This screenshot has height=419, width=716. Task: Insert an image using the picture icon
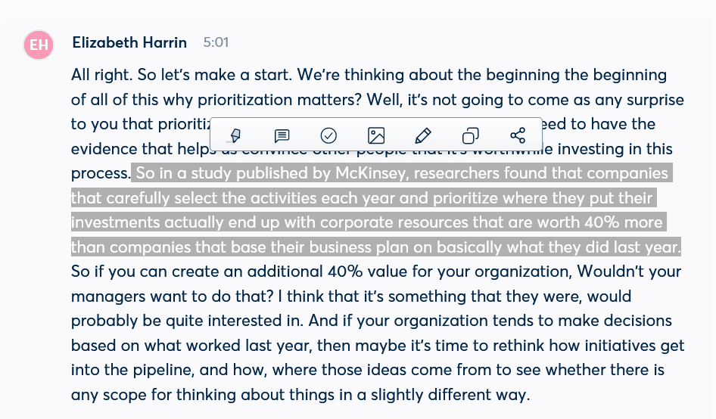(x=376, y=135)
